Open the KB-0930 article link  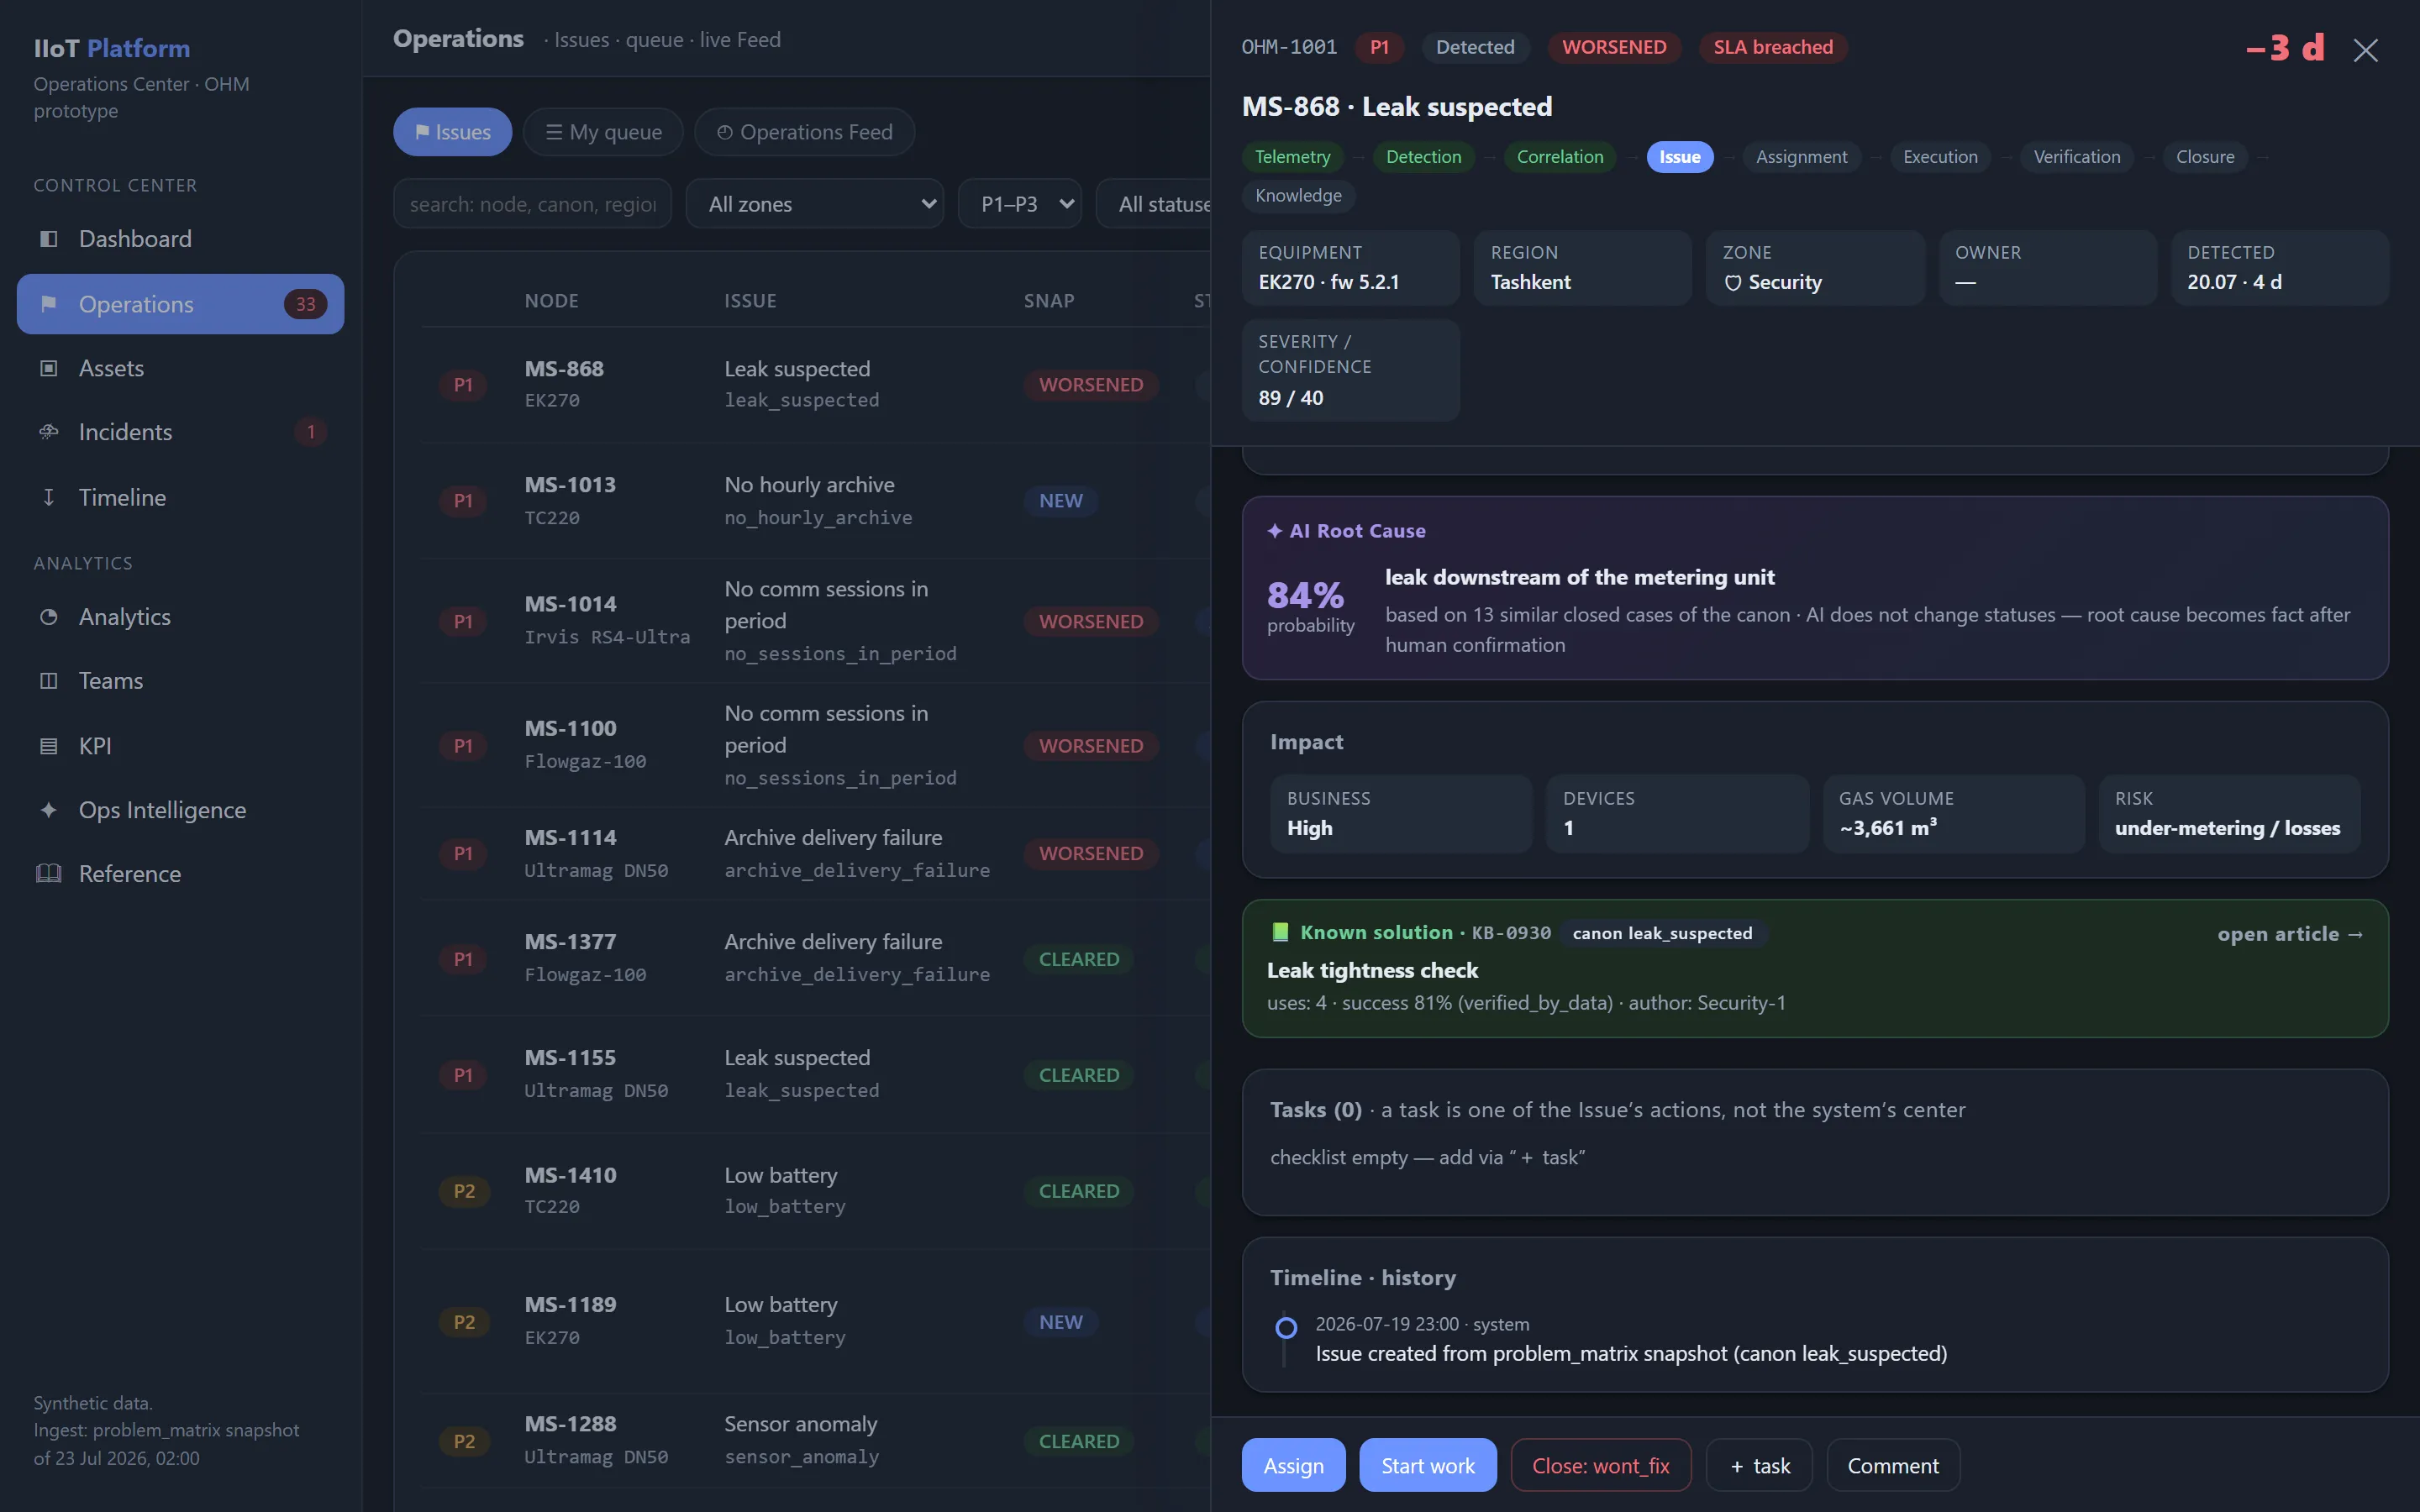point(2290,934)
